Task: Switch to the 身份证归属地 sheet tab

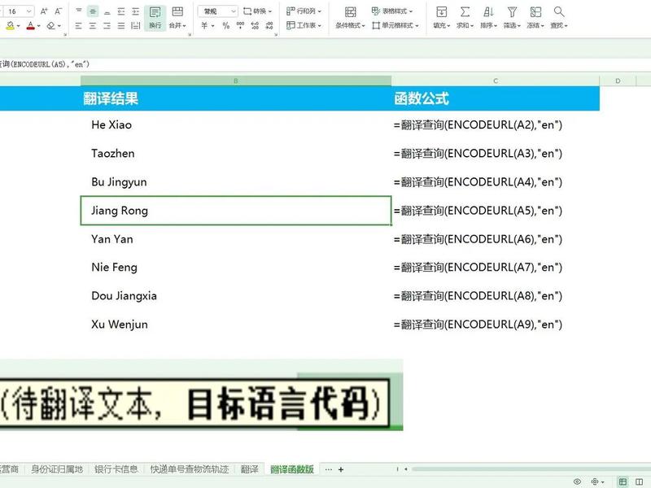Action: (x=57, y=469)
